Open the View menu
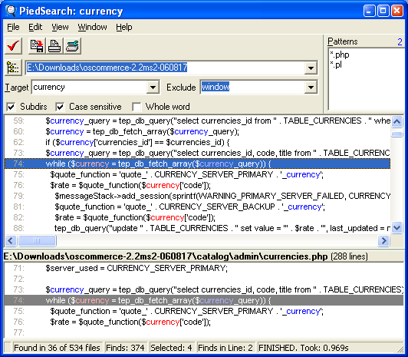Viewport: 408px width, 357px height. click(x=60, y=27)
